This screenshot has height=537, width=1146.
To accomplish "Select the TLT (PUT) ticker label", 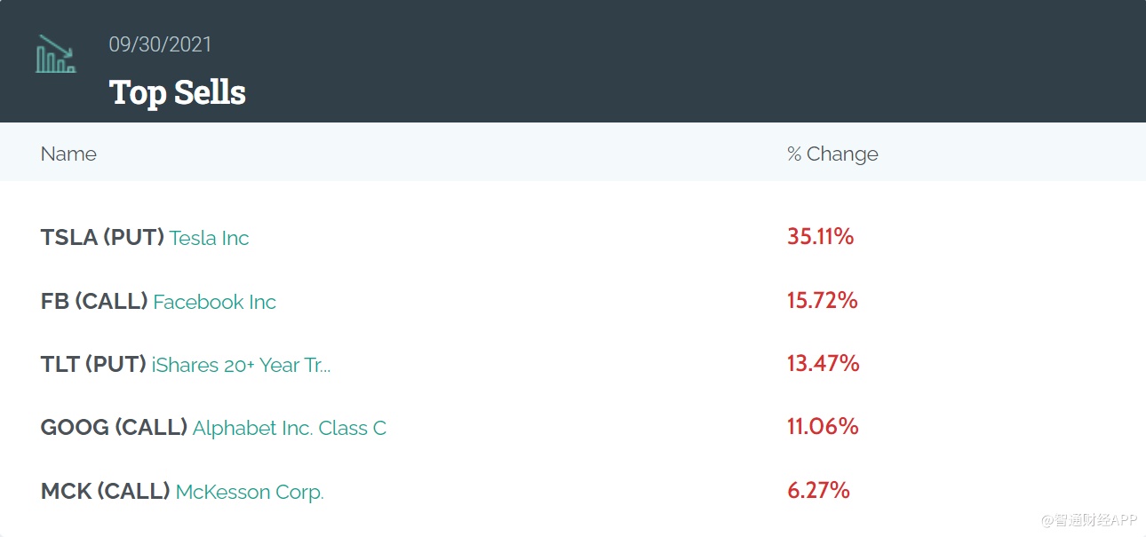I will [93, 365].
